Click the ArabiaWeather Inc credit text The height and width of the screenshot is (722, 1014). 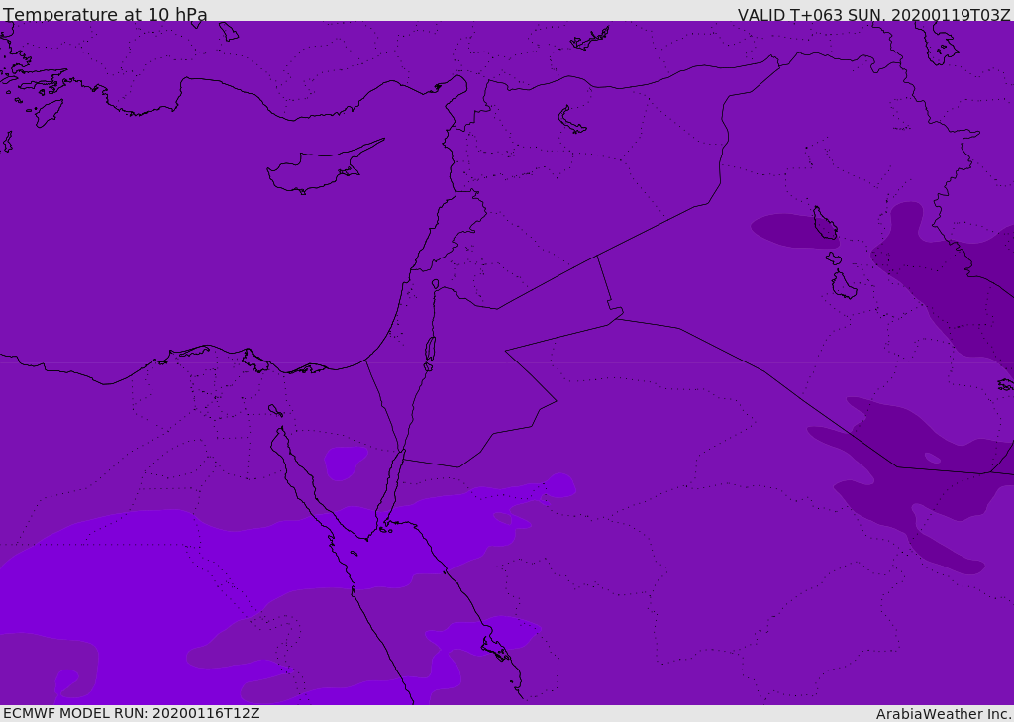click(943, 714)
